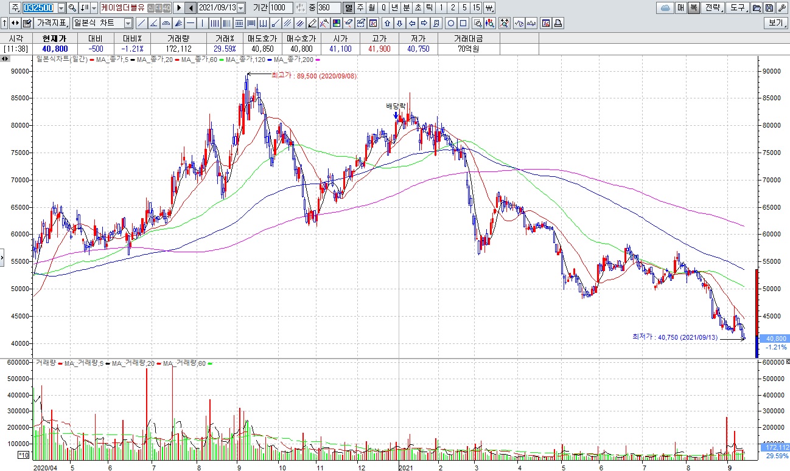Click the right arrow marker tool

[x=424, y=23]
